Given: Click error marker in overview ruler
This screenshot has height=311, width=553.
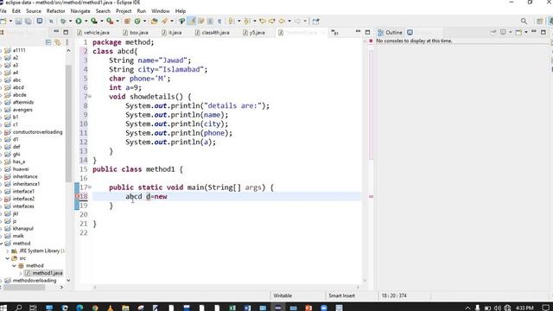Looking at the screenshot, I should [371, 196].
